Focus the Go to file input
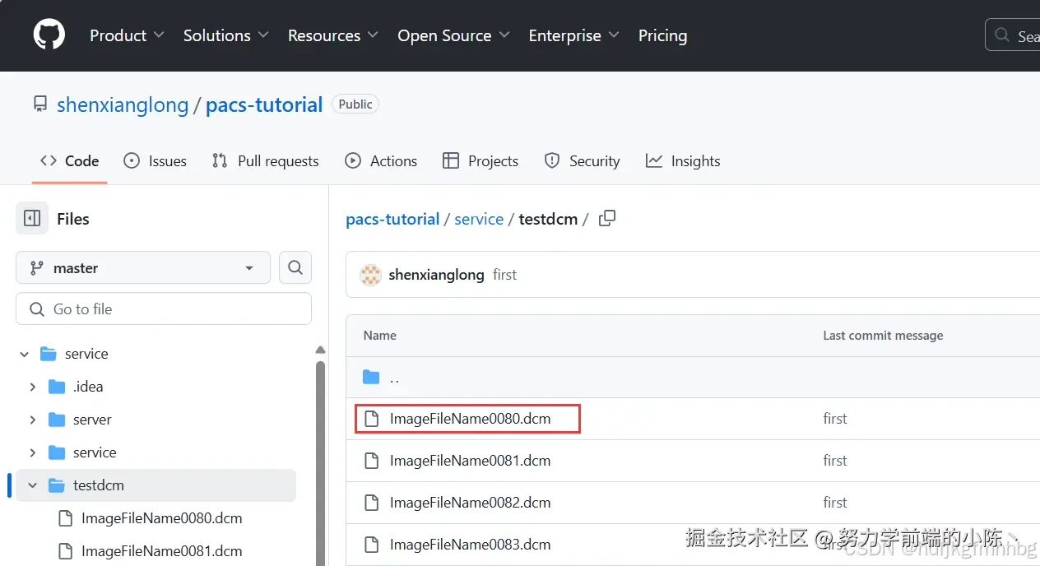Viewport: 1040px width, 566px height. click(164, 309)
